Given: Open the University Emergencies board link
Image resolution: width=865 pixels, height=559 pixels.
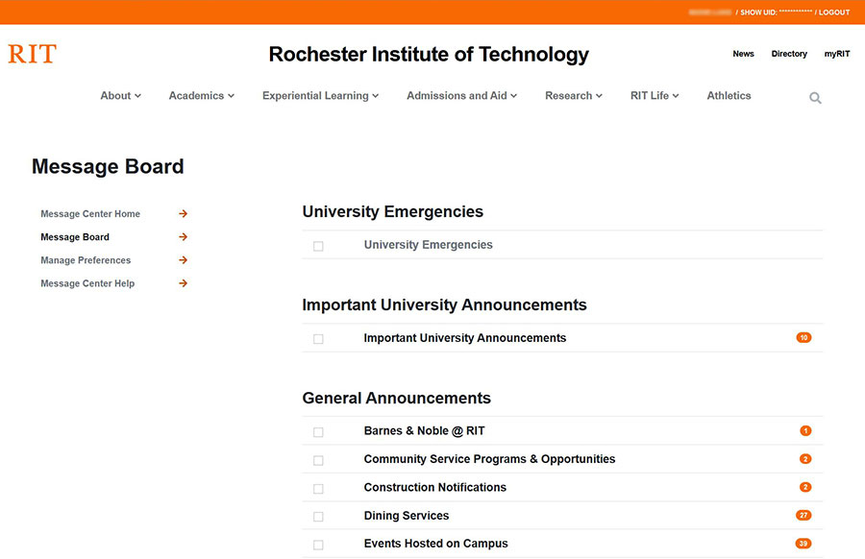Looking at the screenshot, I should click(428, 245).
